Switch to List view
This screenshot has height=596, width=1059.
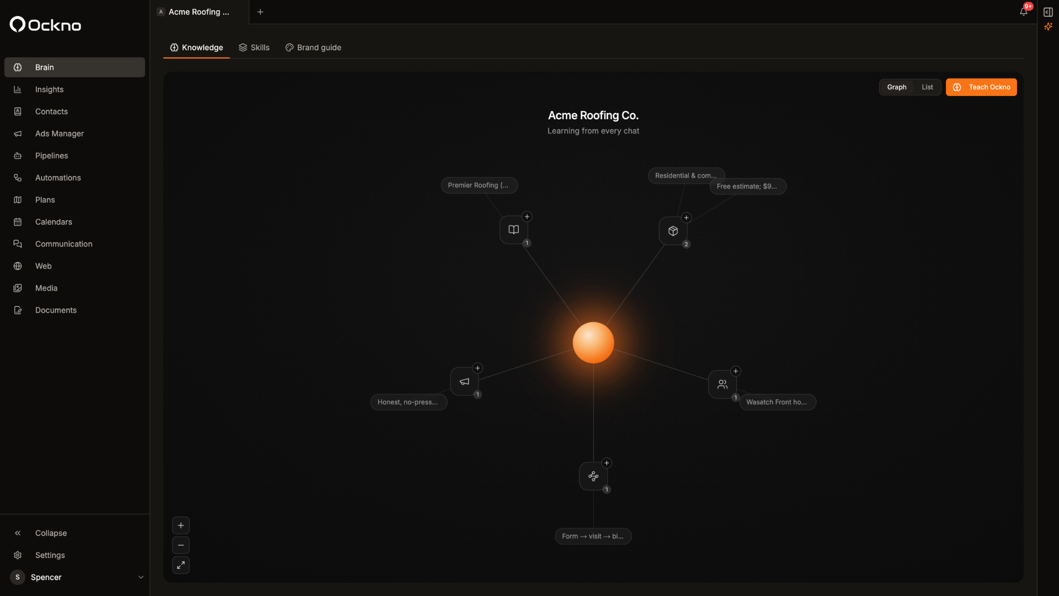927,87
